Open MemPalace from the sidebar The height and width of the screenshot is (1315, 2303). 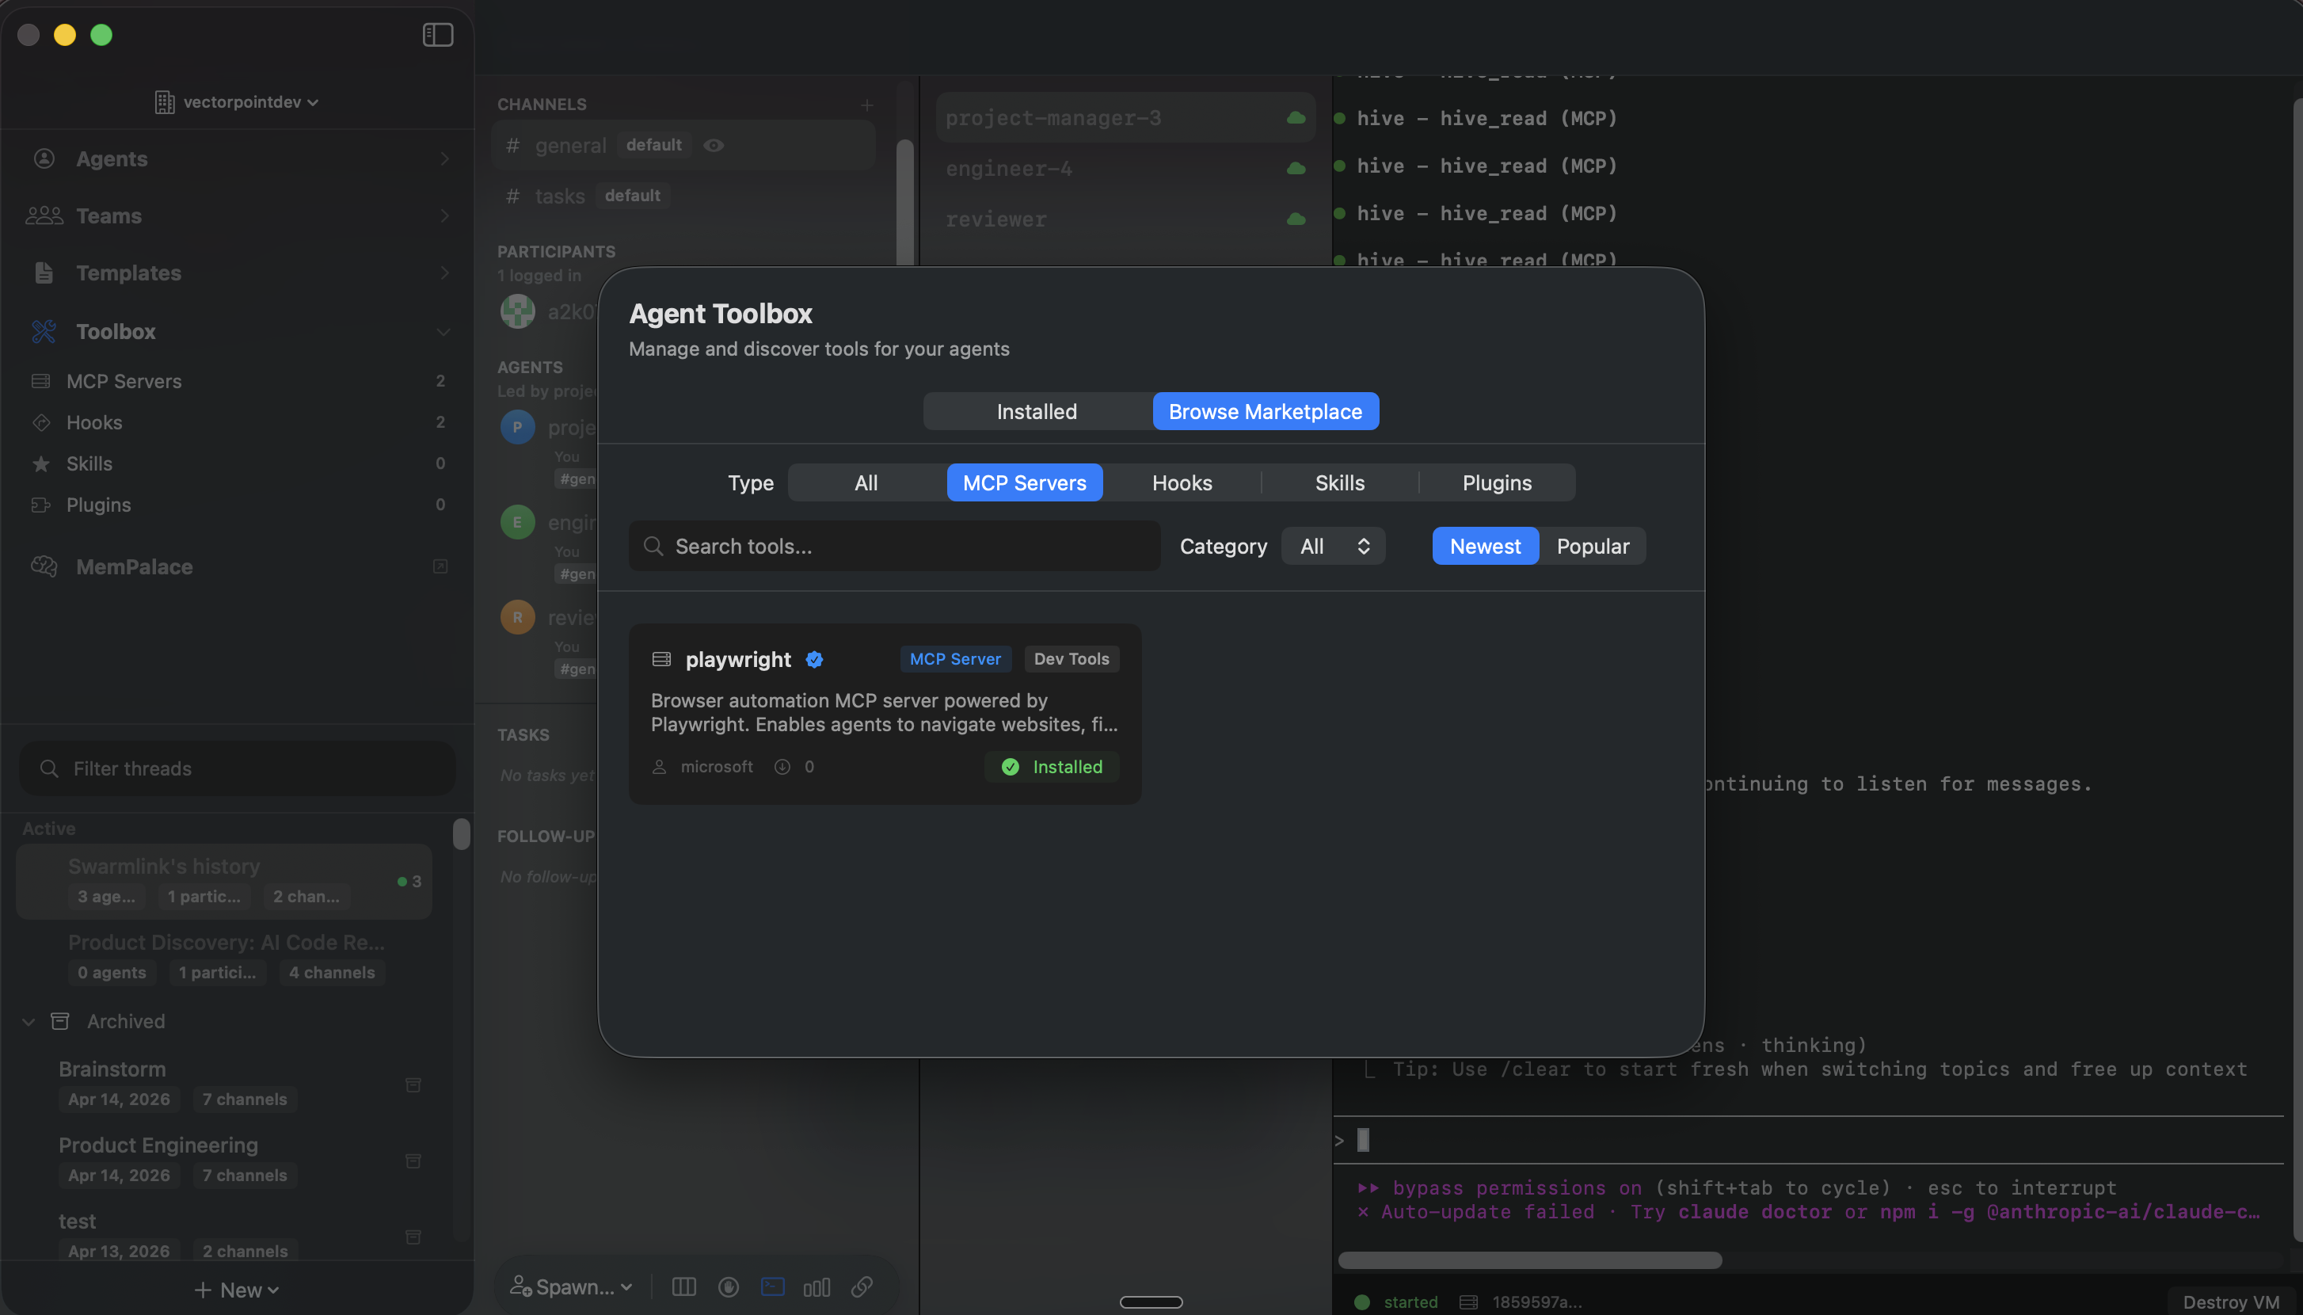pos(135,566)
